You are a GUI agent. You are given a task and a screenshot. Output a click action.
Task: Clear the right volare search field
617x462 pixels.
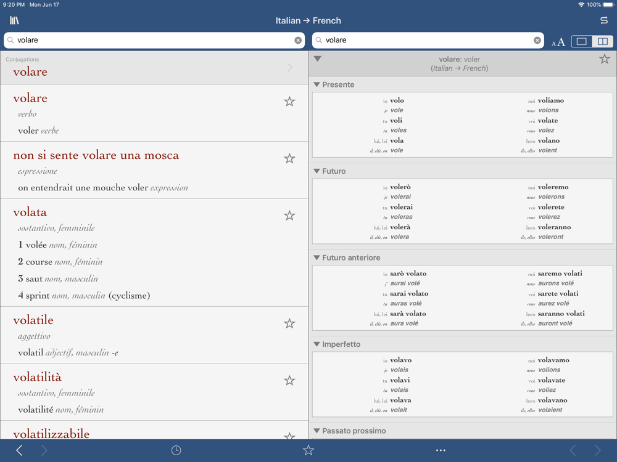[537, 40]
